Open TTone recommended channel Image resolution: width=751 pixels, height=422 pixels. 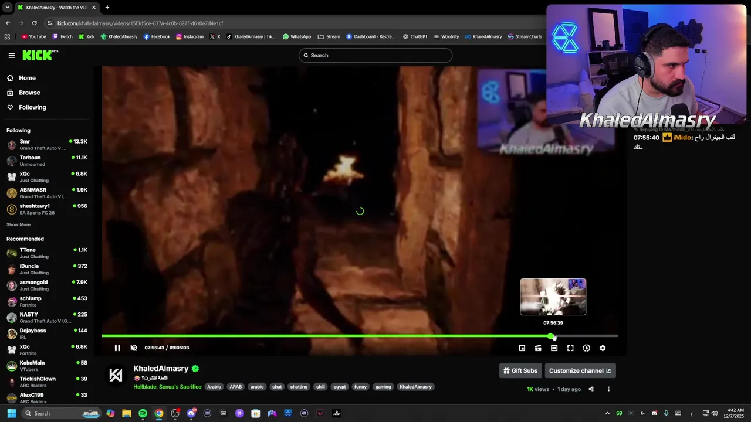tap(47, 253)
